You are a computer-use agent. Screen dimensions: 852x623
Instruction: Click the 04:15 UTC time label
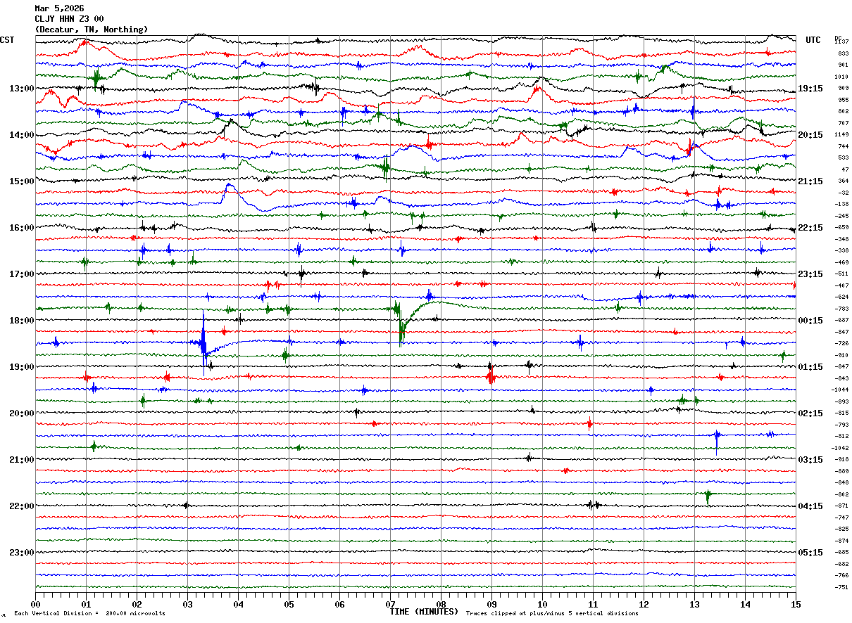click(810, 506)
